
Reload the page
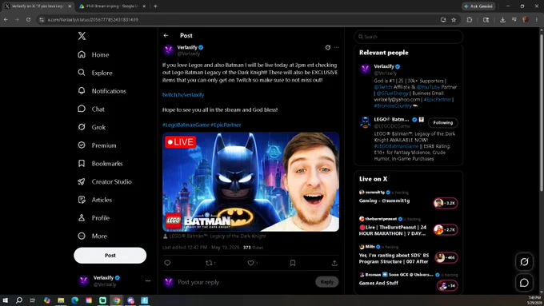tap(29, 20)
